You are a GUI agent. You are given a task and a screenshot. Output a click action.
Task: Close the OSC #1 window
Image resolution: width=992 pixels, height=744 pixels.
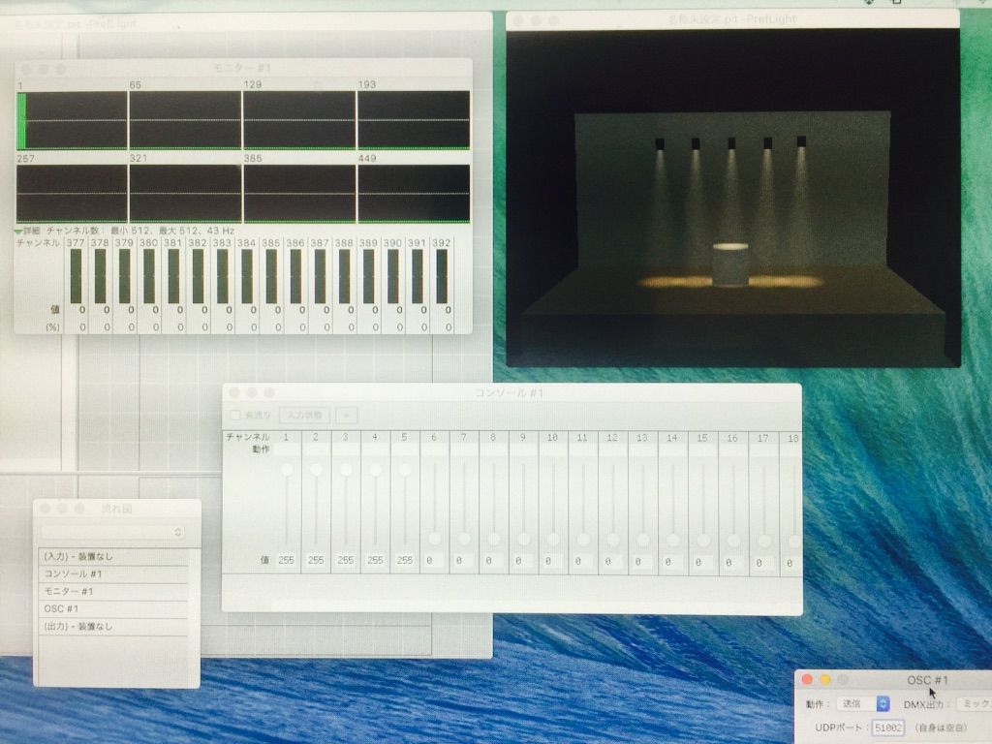[x=807, y=679]
